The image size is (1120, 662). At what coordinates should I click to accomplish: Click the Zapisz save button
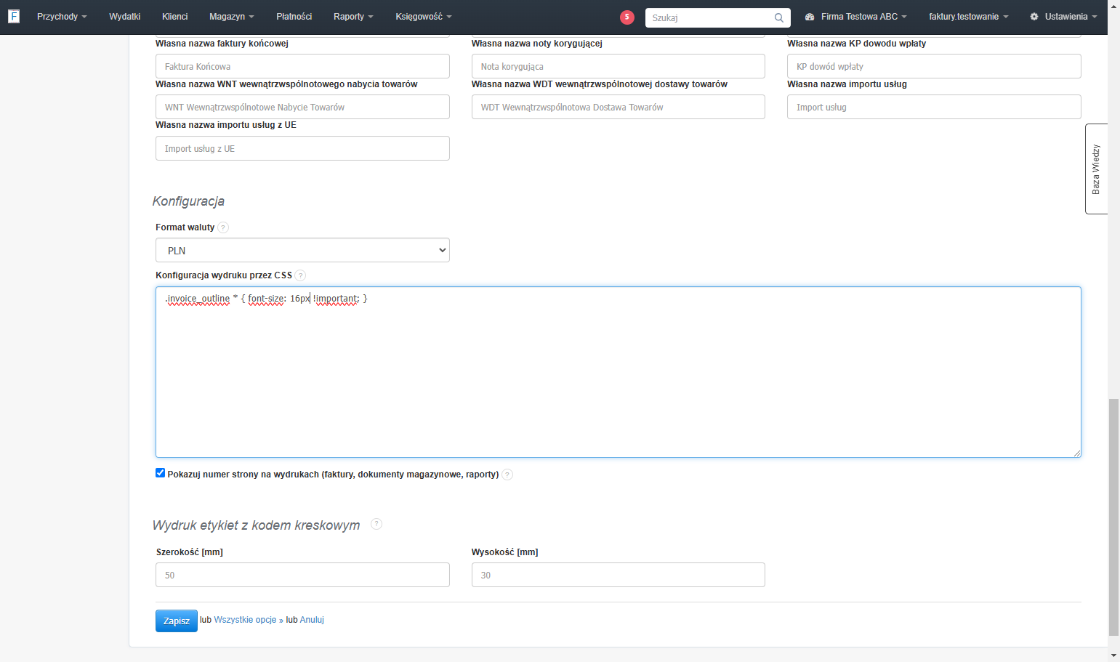point(177,621)
